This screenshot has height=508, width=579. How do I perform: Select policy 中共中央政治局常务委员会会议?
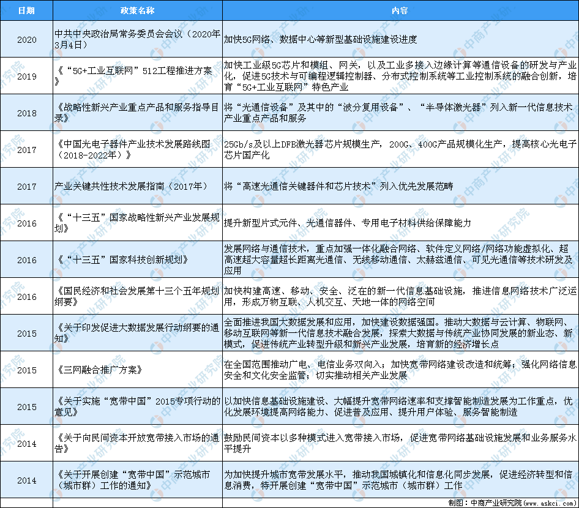[137, 39]
